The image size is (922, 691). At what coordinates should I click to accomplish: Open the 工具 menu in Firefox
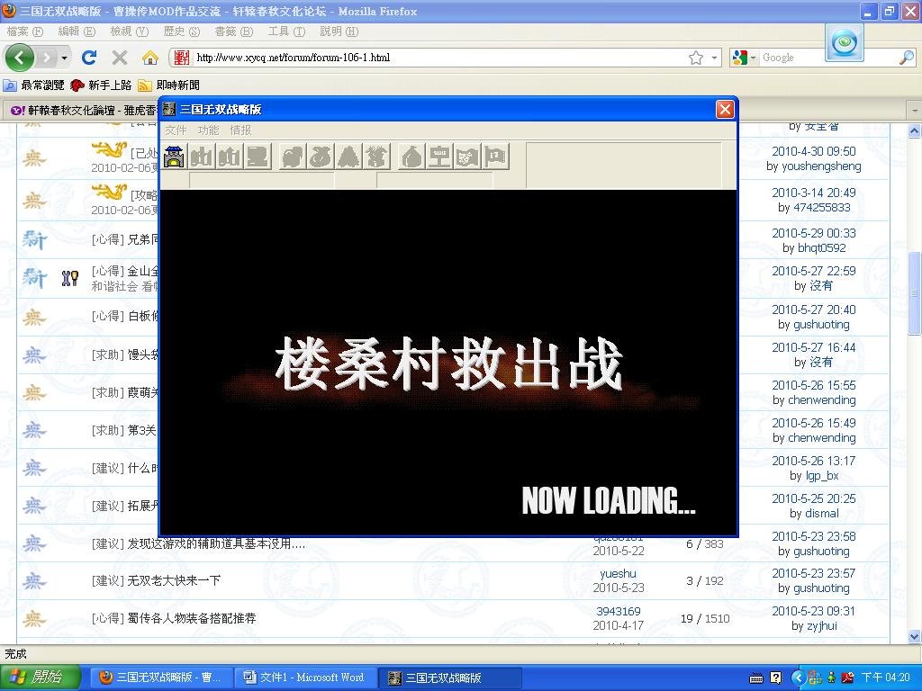[x=286, y=31]
